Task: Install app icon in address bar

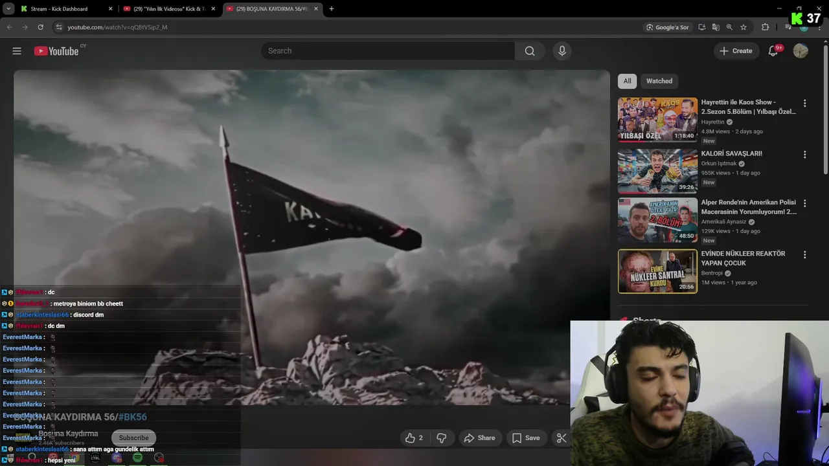Action: 701,27
